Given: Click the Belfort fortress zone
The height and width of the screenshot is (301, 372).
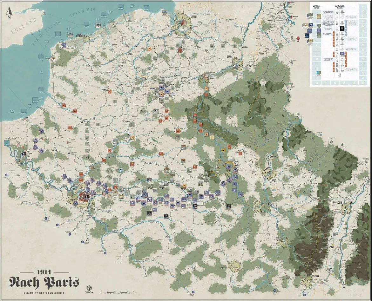Looking at the screenshot, I should coord(307,282).
